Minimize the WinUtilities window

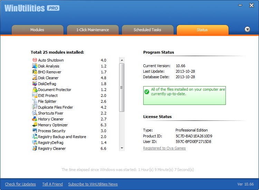click(x=240, y=5)
